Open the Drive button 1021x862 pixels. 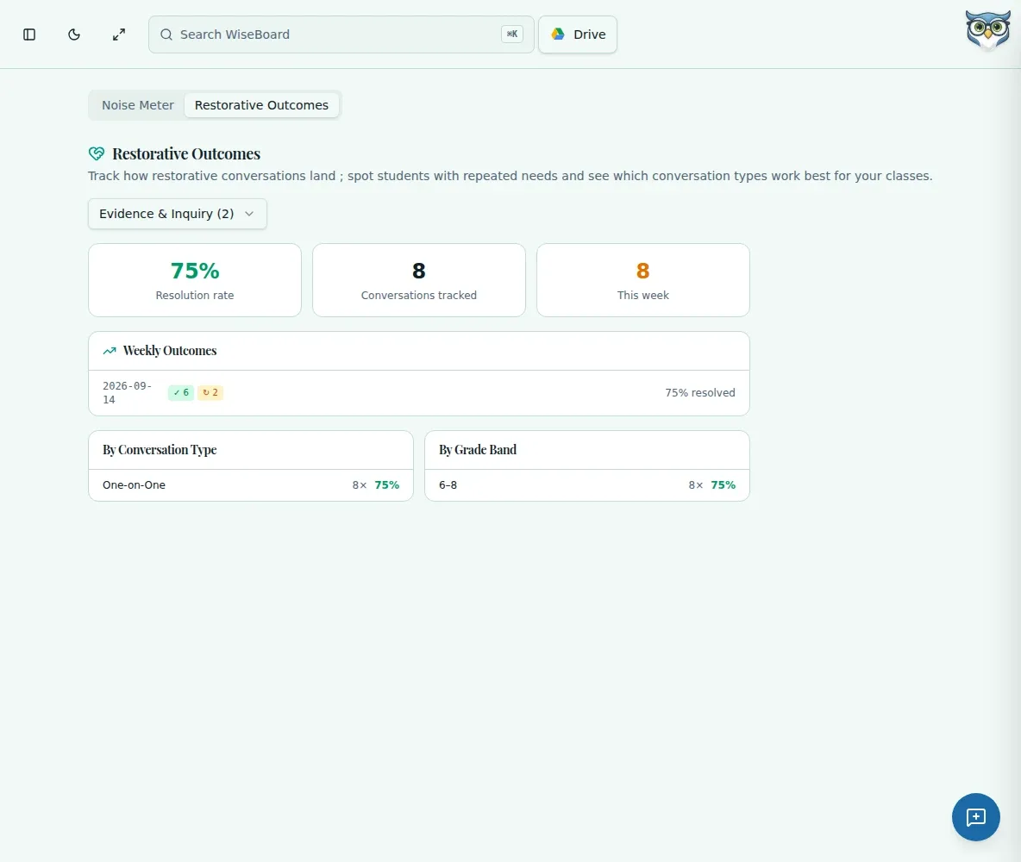(x=578, y=34)
